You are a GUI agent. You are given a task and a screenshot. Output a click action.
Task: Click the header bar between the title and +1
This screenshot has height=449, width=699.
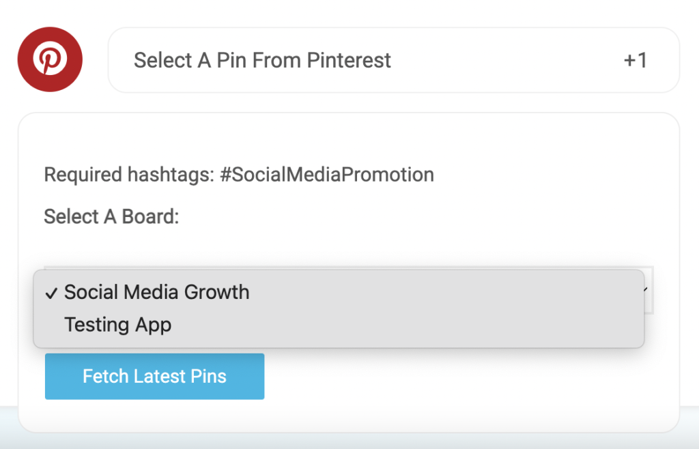click(x=506, y=60)
